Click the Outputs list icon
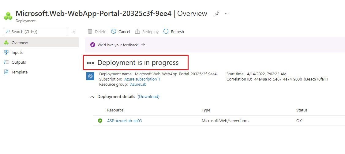Screen dimensions: 345x154 coord(6,62)
